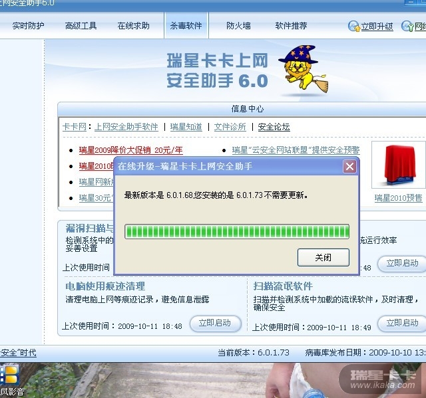This screenshot has height=398, width=426.
Task: Click the wizard lion mascot image
Action: pyautogui.click(x=303, y=69)
